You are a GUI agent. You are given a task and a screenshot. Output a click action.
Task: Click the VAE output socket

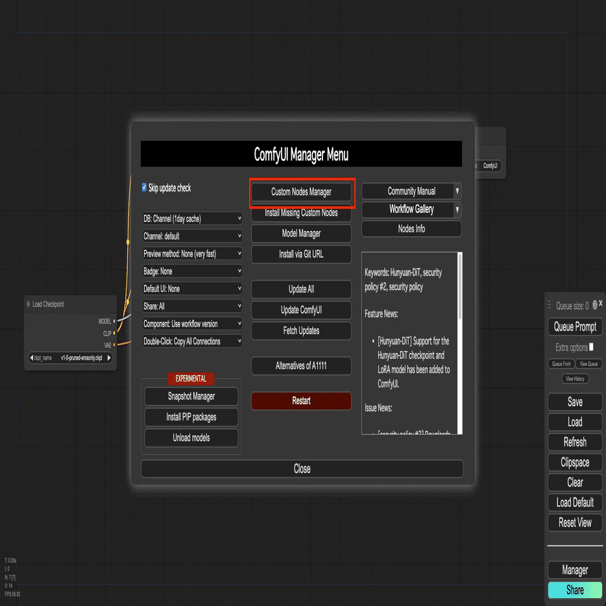click(x=114, y=345)
